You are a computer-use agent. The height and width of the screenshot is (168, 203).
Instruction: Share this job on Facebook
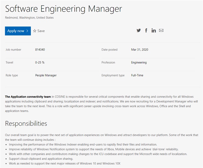146,30
